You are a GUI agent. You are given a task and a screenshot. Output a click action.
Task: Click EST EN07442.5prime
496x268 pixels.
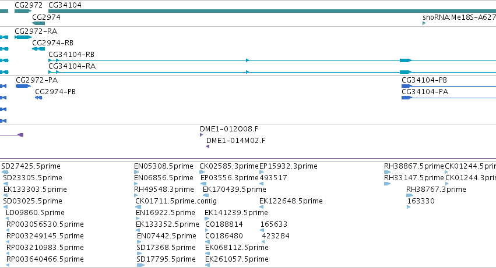pyautogui.click(x=167, y=236)
